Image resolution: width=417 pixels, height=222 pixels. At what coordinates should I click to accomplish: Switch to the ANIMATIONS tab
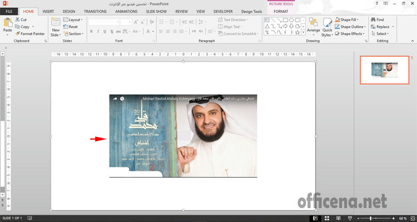click(x=126, y=12)
